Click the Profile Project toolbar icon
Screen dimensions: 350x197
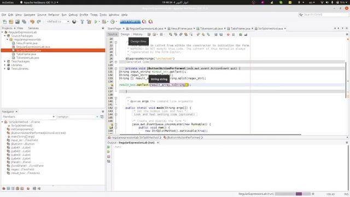(x=113, y=22)
